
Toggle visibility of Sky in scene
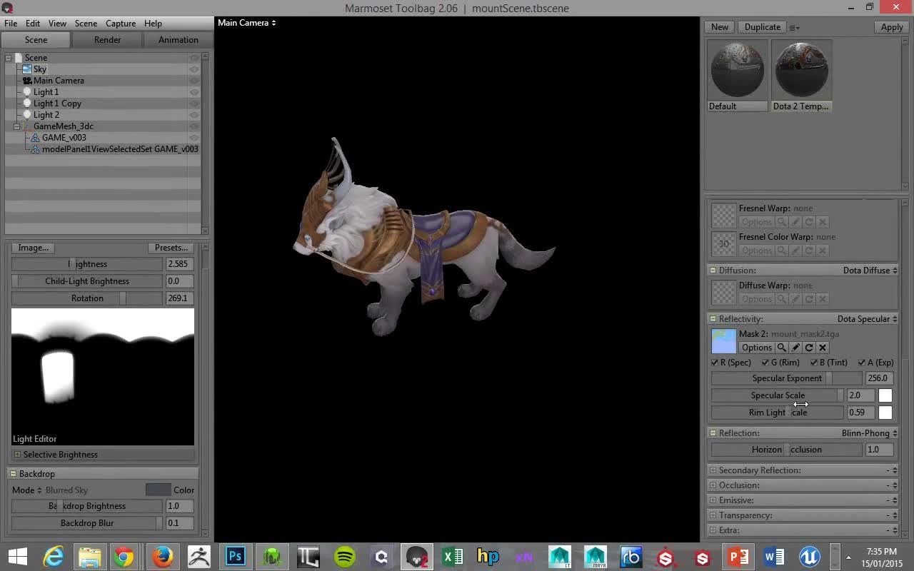coord(194,69)
